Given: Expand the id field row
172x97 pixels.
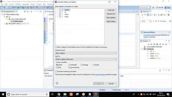Looking at the screenshot, I should 57,12.
